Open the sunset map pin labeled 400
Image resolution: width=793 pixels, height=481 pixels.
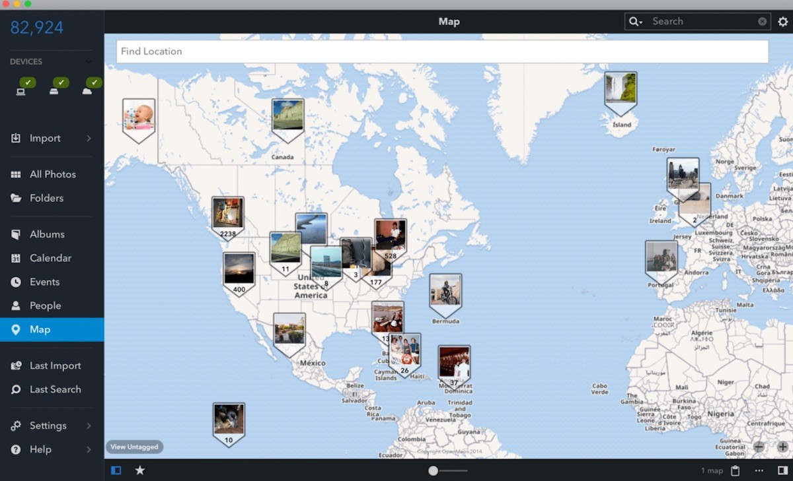[239, 274]
